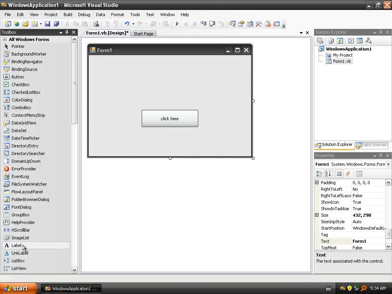This screenshot has height=294, width=392.
Task: Select the Button control in Toolbox
Action: point(36,77)
